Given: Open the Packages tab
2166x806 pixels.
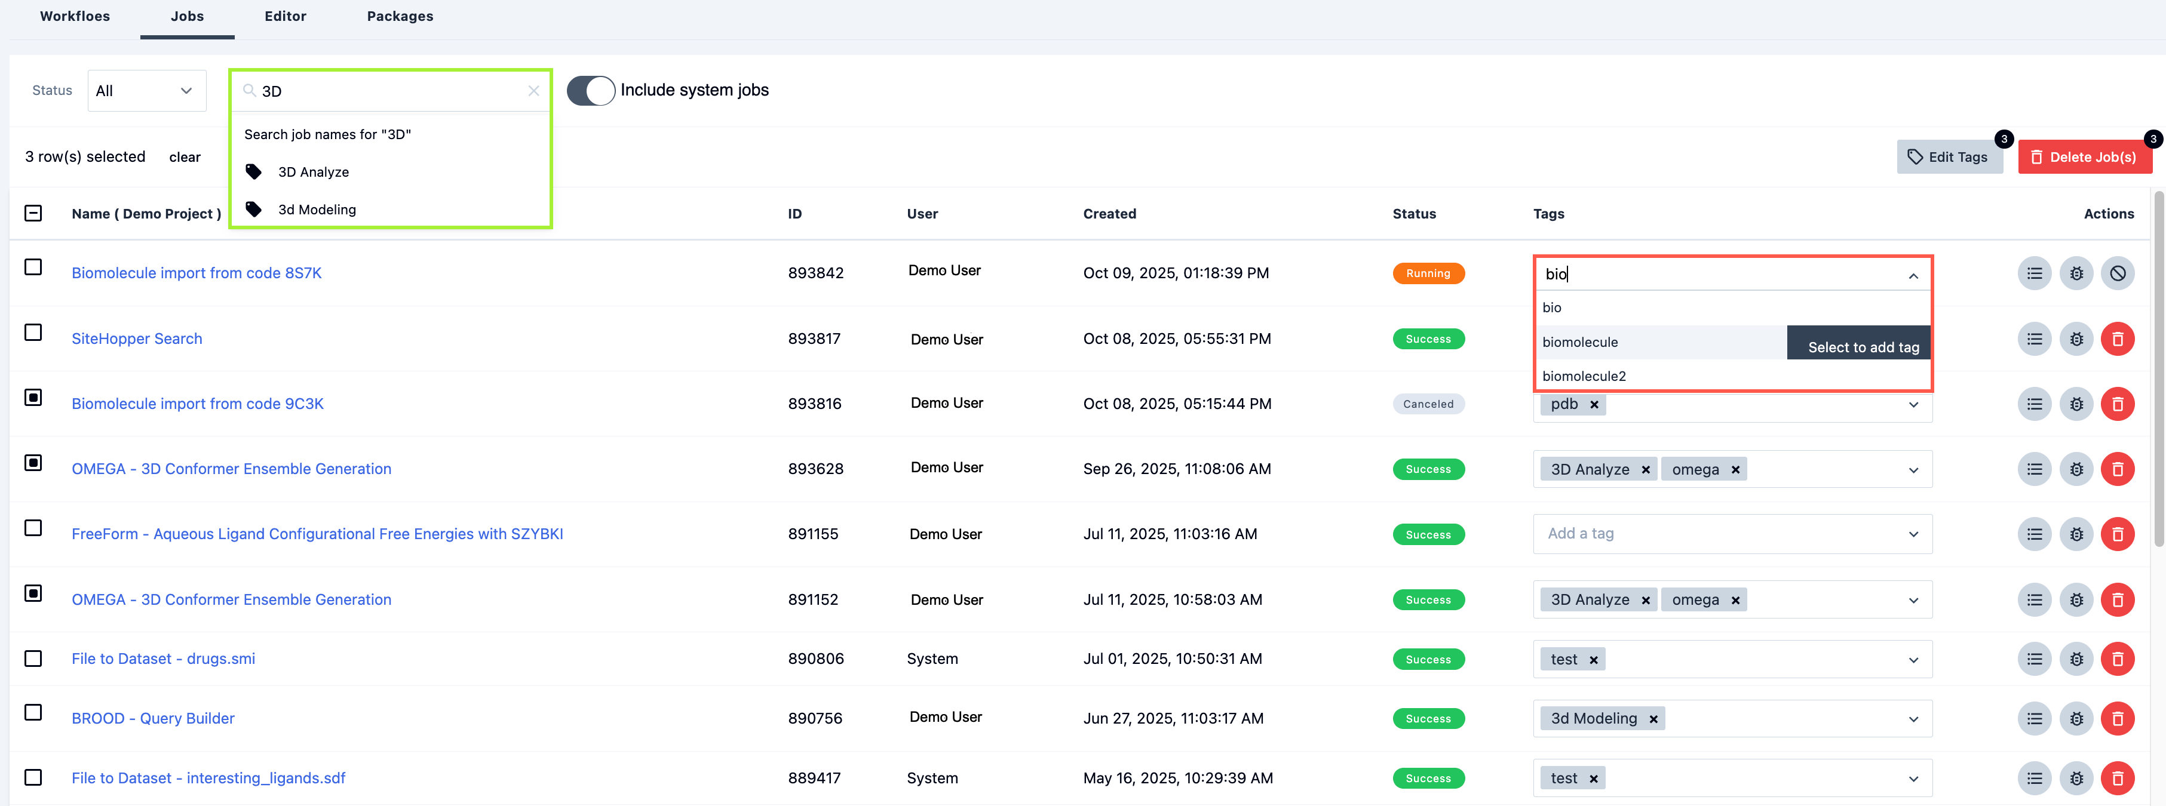Looking at the screenshot, I should click(400, 16).
